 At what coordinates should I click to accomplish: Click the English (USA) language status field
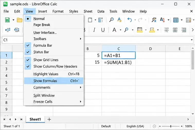(135, 126)
